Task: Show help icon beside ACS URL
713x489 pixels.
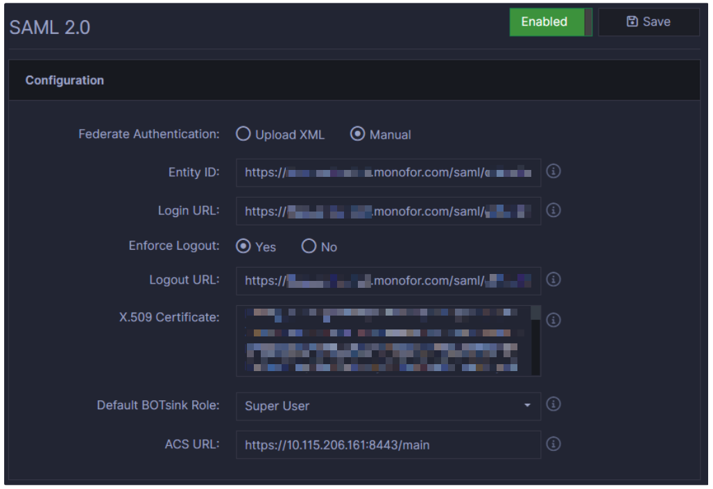Action: pyautogui.click(x=553, y=444)
